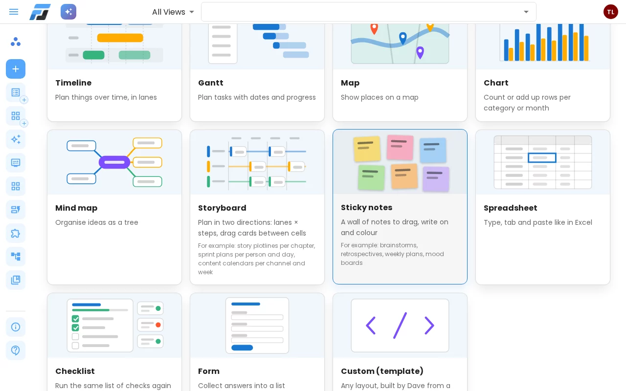Screen dimensions: 626x391
Task: Click the Spreadsheet grid thumbnail
Action: (543, 162)
